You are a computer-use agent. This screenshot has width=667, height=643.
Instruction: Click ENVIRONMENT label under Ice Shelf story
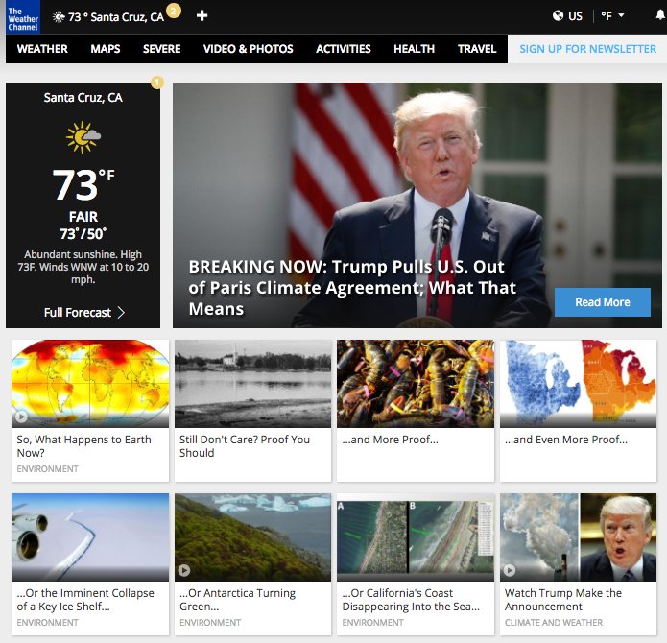pyautogui.click(x=48, y=622)
